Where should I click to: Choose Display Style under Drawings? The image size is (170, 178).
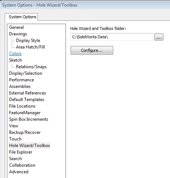[28, 40]
